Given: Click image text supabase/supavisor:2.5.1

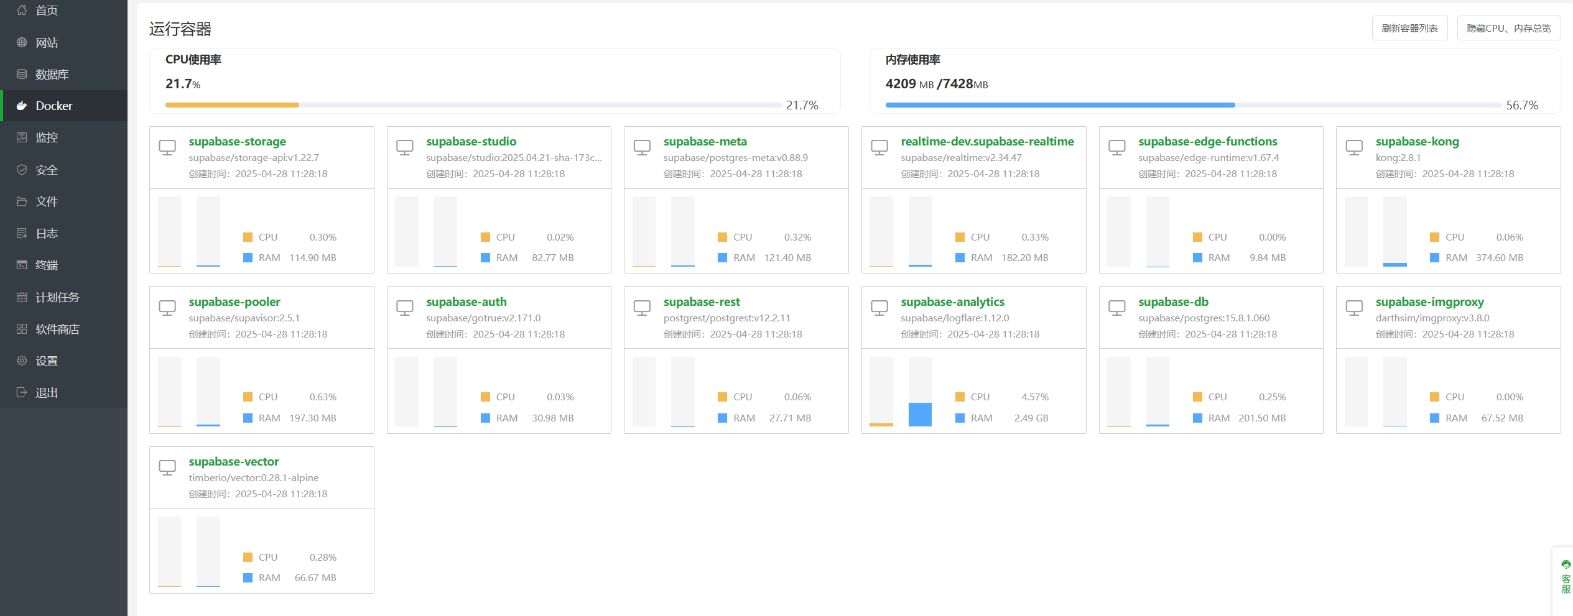Looking at the screenshot, I should pyautogui.click(x=244, y=318).
